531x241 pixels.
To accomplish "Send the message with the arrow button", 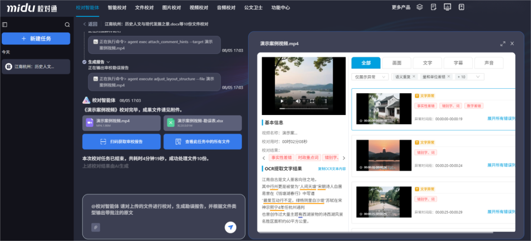I will pos(230,227).
